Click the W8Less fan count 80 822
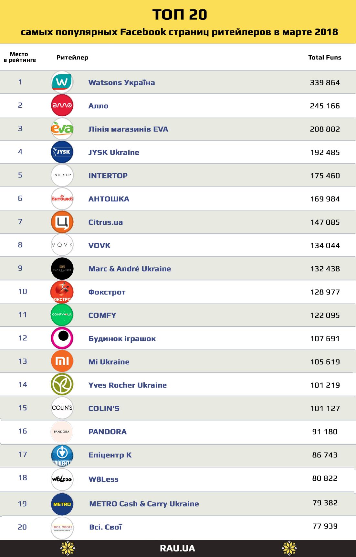The width and height of the screenshot is (356, 557). point(325,478)
